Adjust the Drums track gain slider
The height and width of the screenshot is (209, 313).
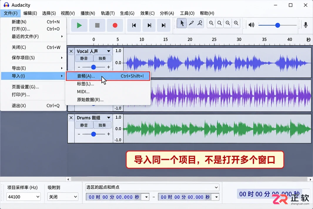coord(93,134)
